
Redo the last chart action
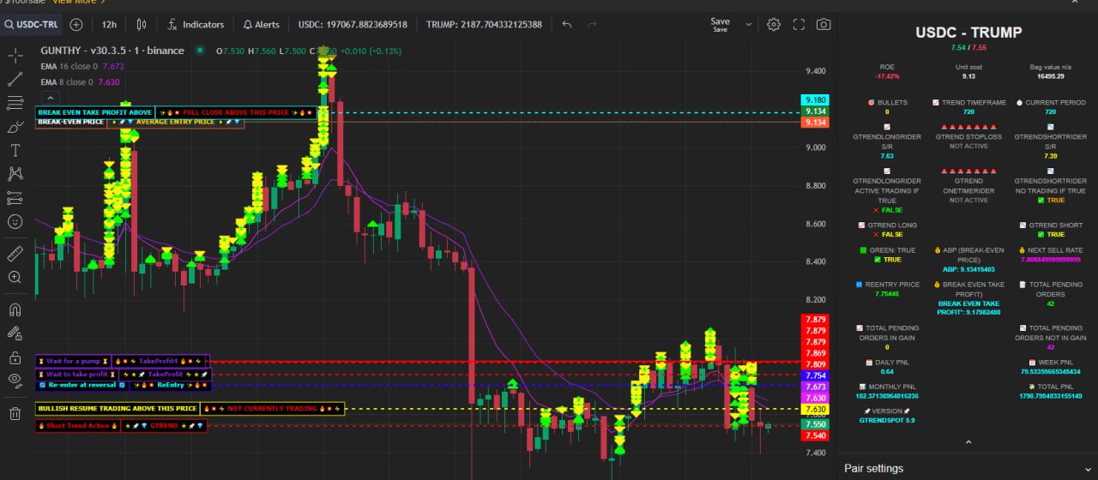coord(592,25)
